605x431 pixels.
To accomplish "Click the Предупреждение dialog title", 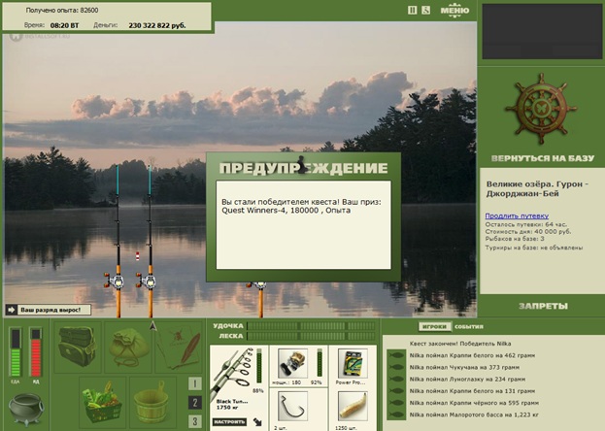I will (x=303, y=168).
